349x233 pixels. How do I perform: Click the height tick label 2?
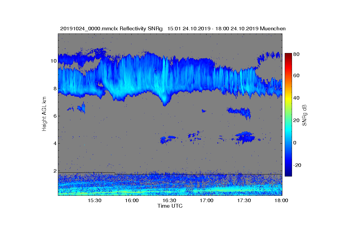coord(55,171)
